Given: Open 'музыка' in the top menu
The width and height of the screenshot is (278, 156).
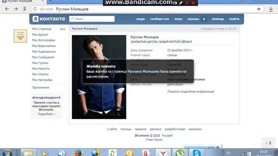Looking at the screenshot, I should (193, 19).
